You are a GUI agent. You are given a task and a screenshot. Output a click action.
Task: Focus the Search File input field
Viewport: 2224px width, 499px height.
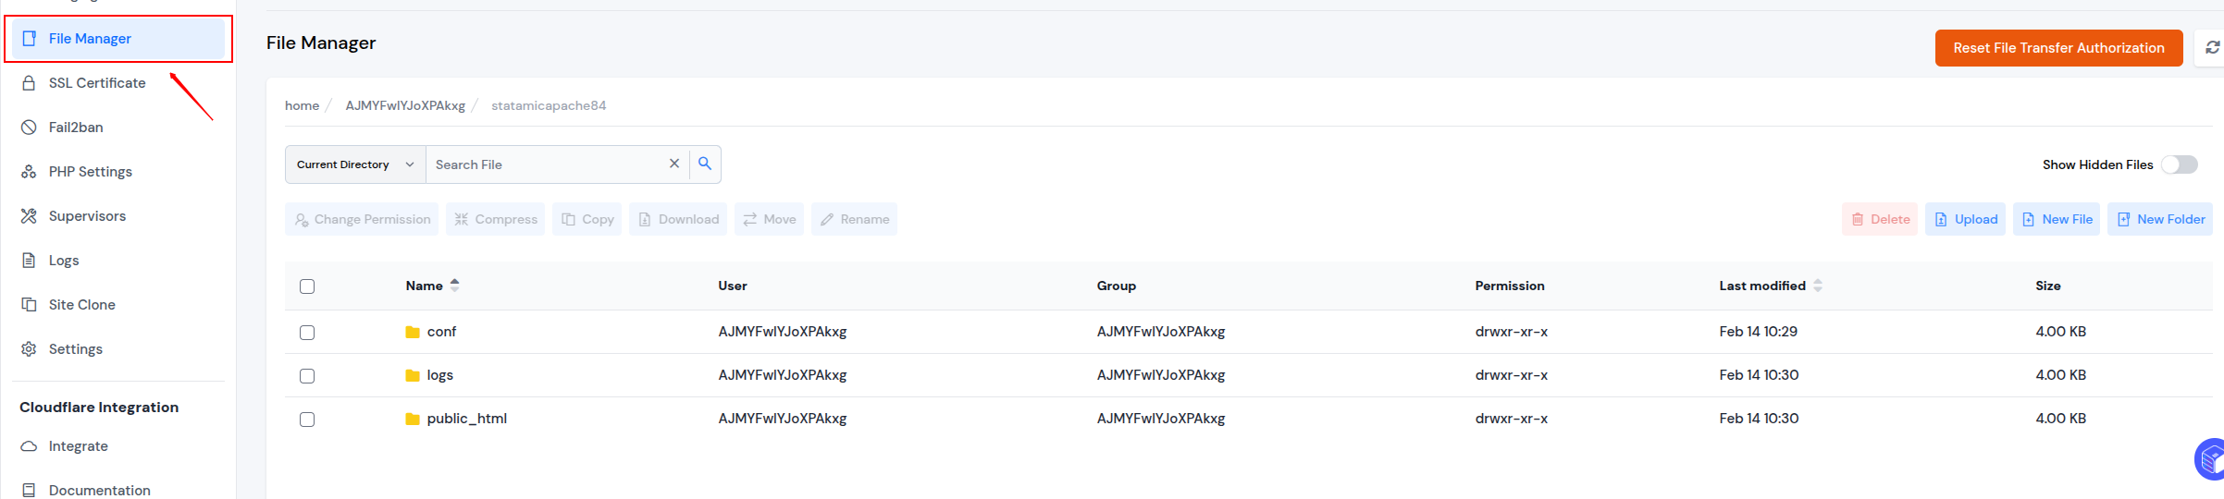point(546,164)
